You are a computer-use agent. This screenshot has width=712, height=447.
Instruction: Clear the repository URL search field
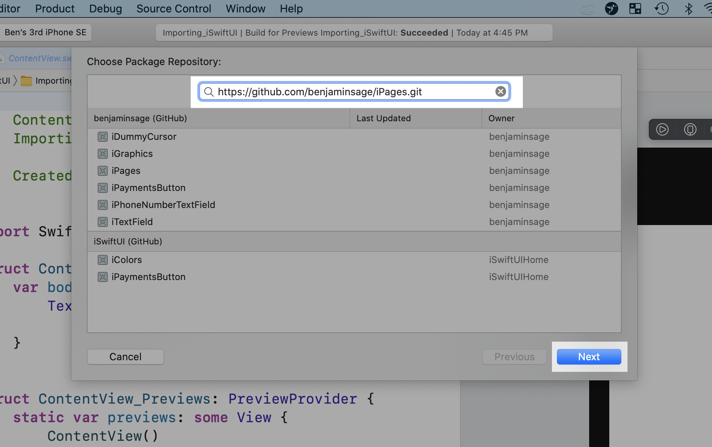500,91
